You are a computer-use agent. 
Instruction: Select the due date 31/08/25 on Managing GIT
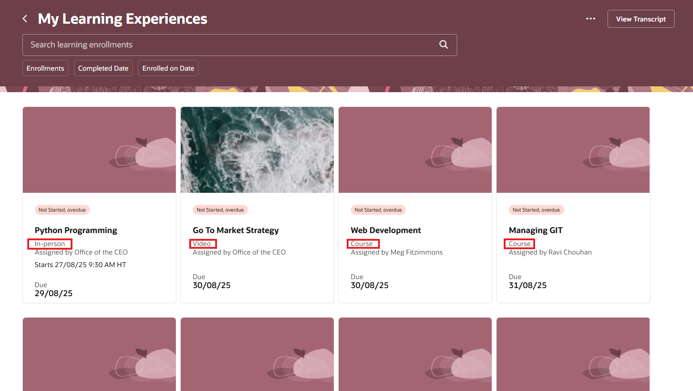[x=527, y=285]
